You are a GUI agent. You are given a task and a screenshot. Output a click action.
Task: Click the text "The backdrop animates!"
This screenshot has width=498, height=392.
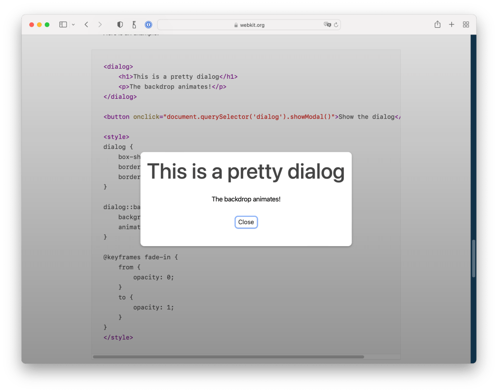(246, 199)
